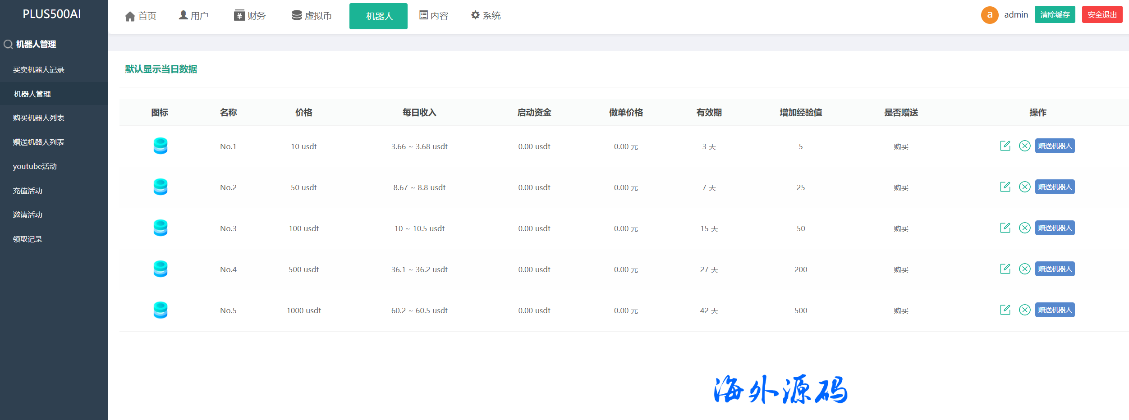Click the red 安全退出 logout button
Viewport: 1129px width, 420px height.
[x=1101, y=15]
